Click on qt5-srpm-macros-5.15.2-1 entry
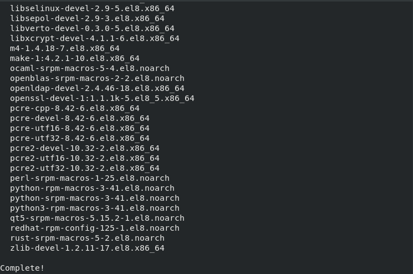413x274 pixels. (x=97, y=218)
